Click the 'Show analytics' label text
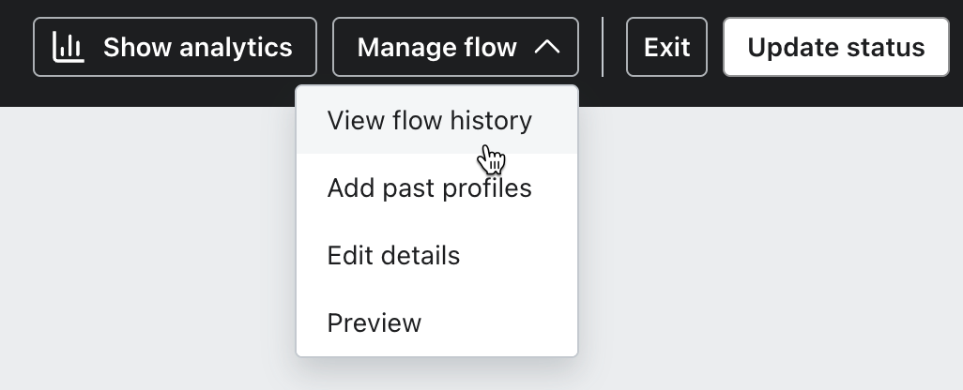Screen dimensions: 963x390 click(197, 47)
